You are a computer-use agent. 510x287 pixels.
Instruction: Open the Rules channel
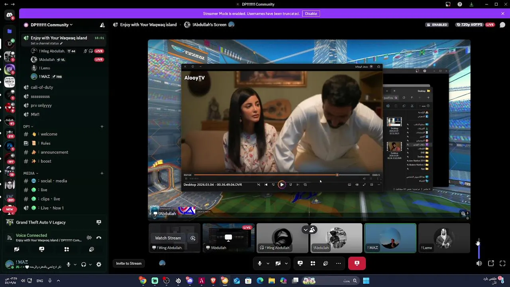(x=64, y=143)
